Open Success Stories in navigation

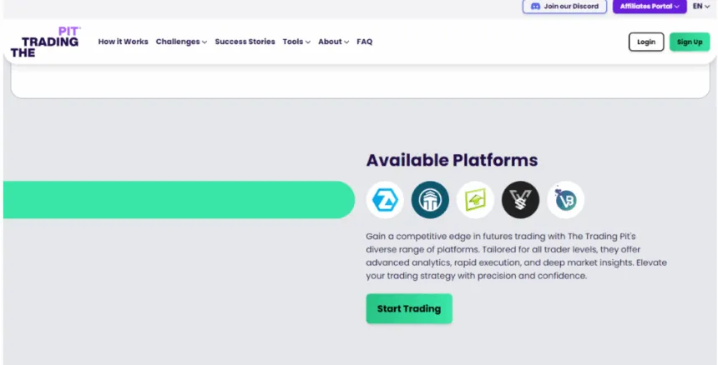[245, 42]
